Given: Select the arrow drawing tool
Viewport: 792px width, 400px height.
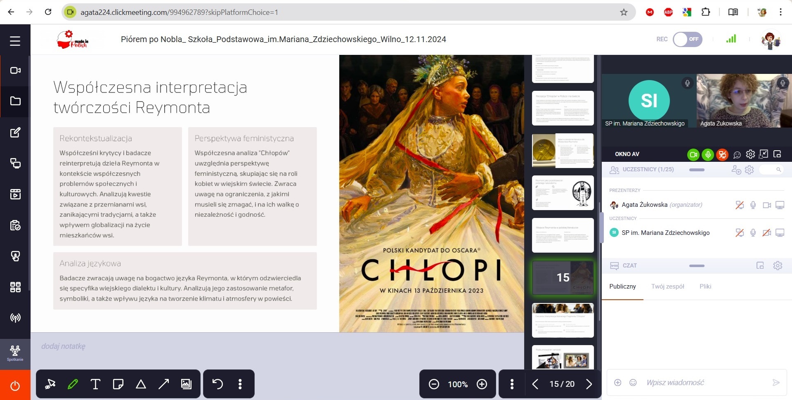Looking at the screenshot, I should pyautogui.click(x=163, y=384).
